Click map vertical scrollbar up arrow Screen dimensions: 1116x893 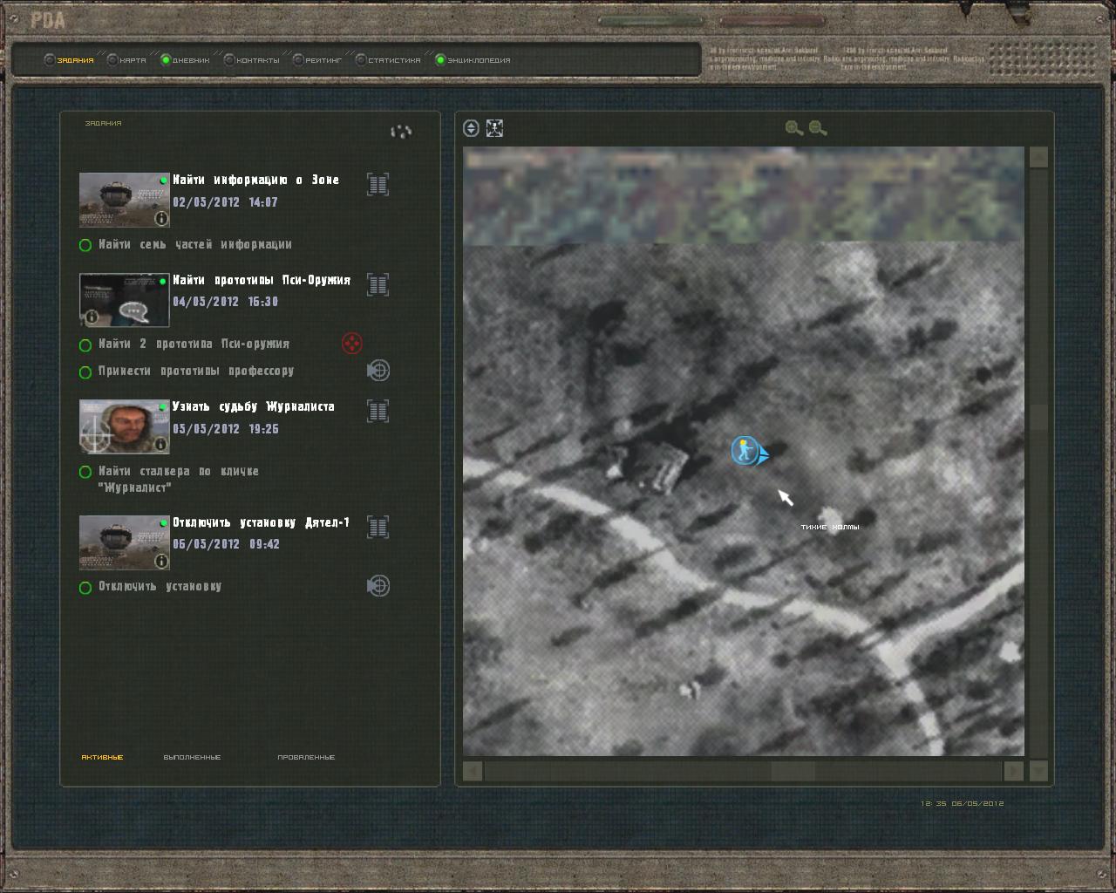pyautogui.click(x=1038, y=157)
